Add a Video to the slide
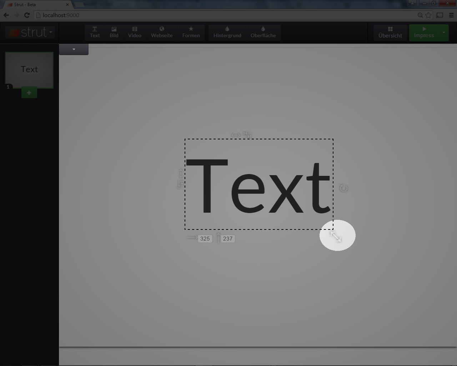The width and height of the screenshot is (457, 366). (x=135, y=32)
